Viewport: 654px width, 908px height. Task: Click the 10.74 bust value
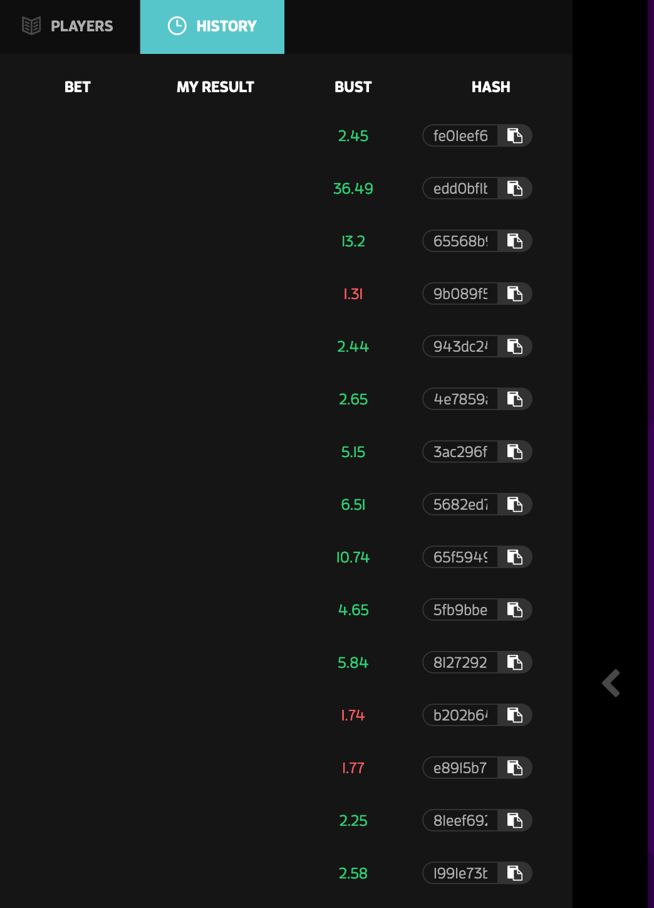tap(353, 557)
